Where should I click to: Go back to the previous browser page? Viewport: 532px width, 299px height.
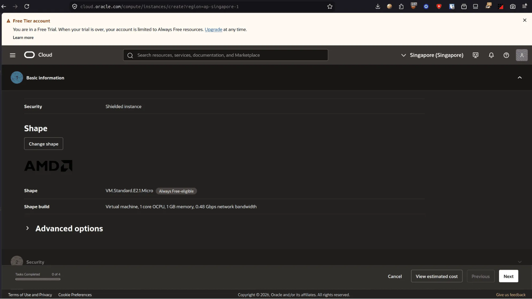click(4, 6)
